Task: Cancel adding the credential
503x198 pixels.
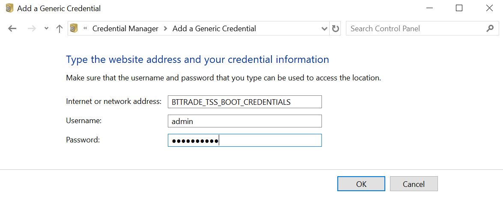Action: [414, 184]
